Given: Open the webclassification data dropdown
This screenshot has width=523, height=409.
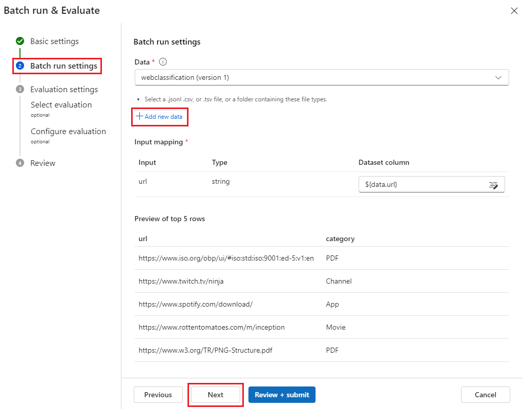Looking at the screenshot, I should [322, 77].
